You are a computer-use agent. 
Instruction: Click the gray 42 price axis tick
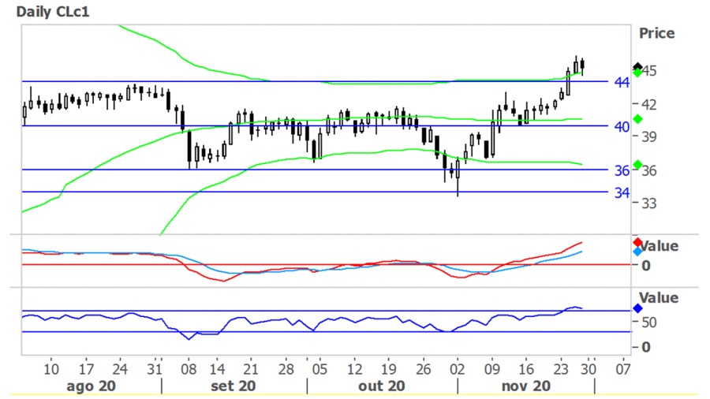click(x=649, y=105)
